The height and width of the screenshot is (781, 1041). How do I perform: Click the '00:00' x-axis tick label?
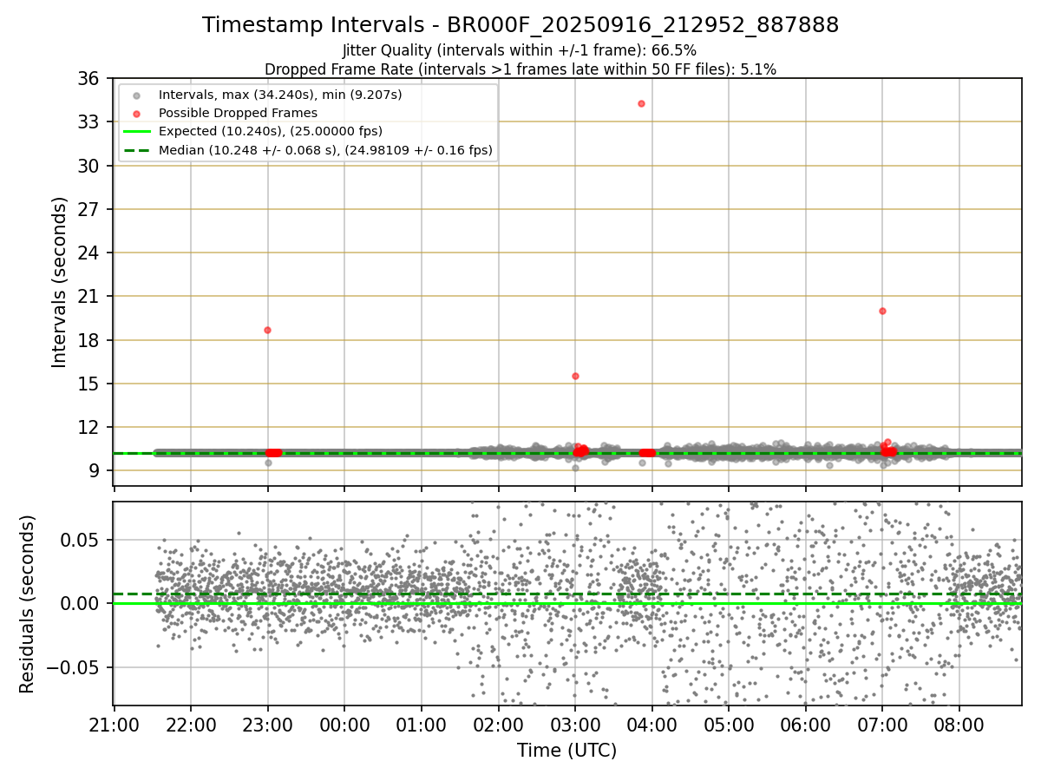tap(344, 724)
